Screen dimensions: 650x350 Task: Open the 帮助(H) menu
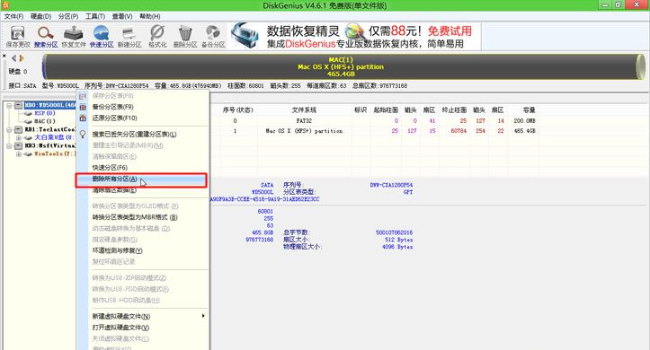[x=149, y=16]
